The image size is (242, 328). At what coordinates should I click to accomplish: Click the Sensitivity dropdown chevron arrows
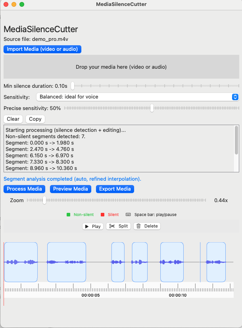coord(235,97)
